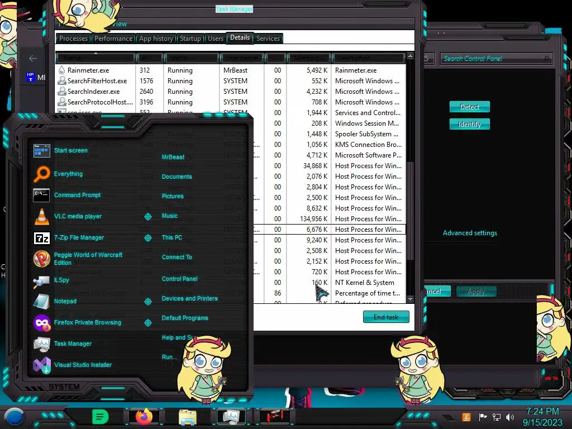This screenshot has height=429, width=572.
Task: Click End task button
Action: (x=386, y=317)
